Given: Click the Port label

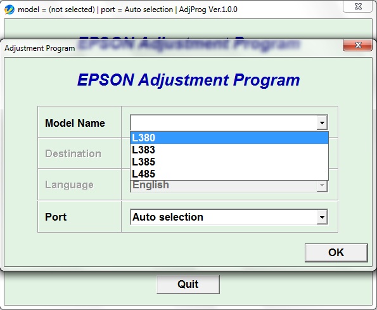Looking at the screenshot, I should 56,217.
